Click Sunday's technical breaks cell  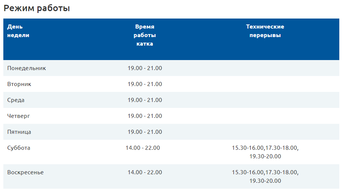(265, 176)
